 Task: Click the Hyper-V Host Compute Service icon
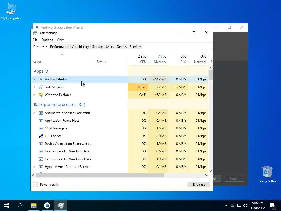[41, 167]
